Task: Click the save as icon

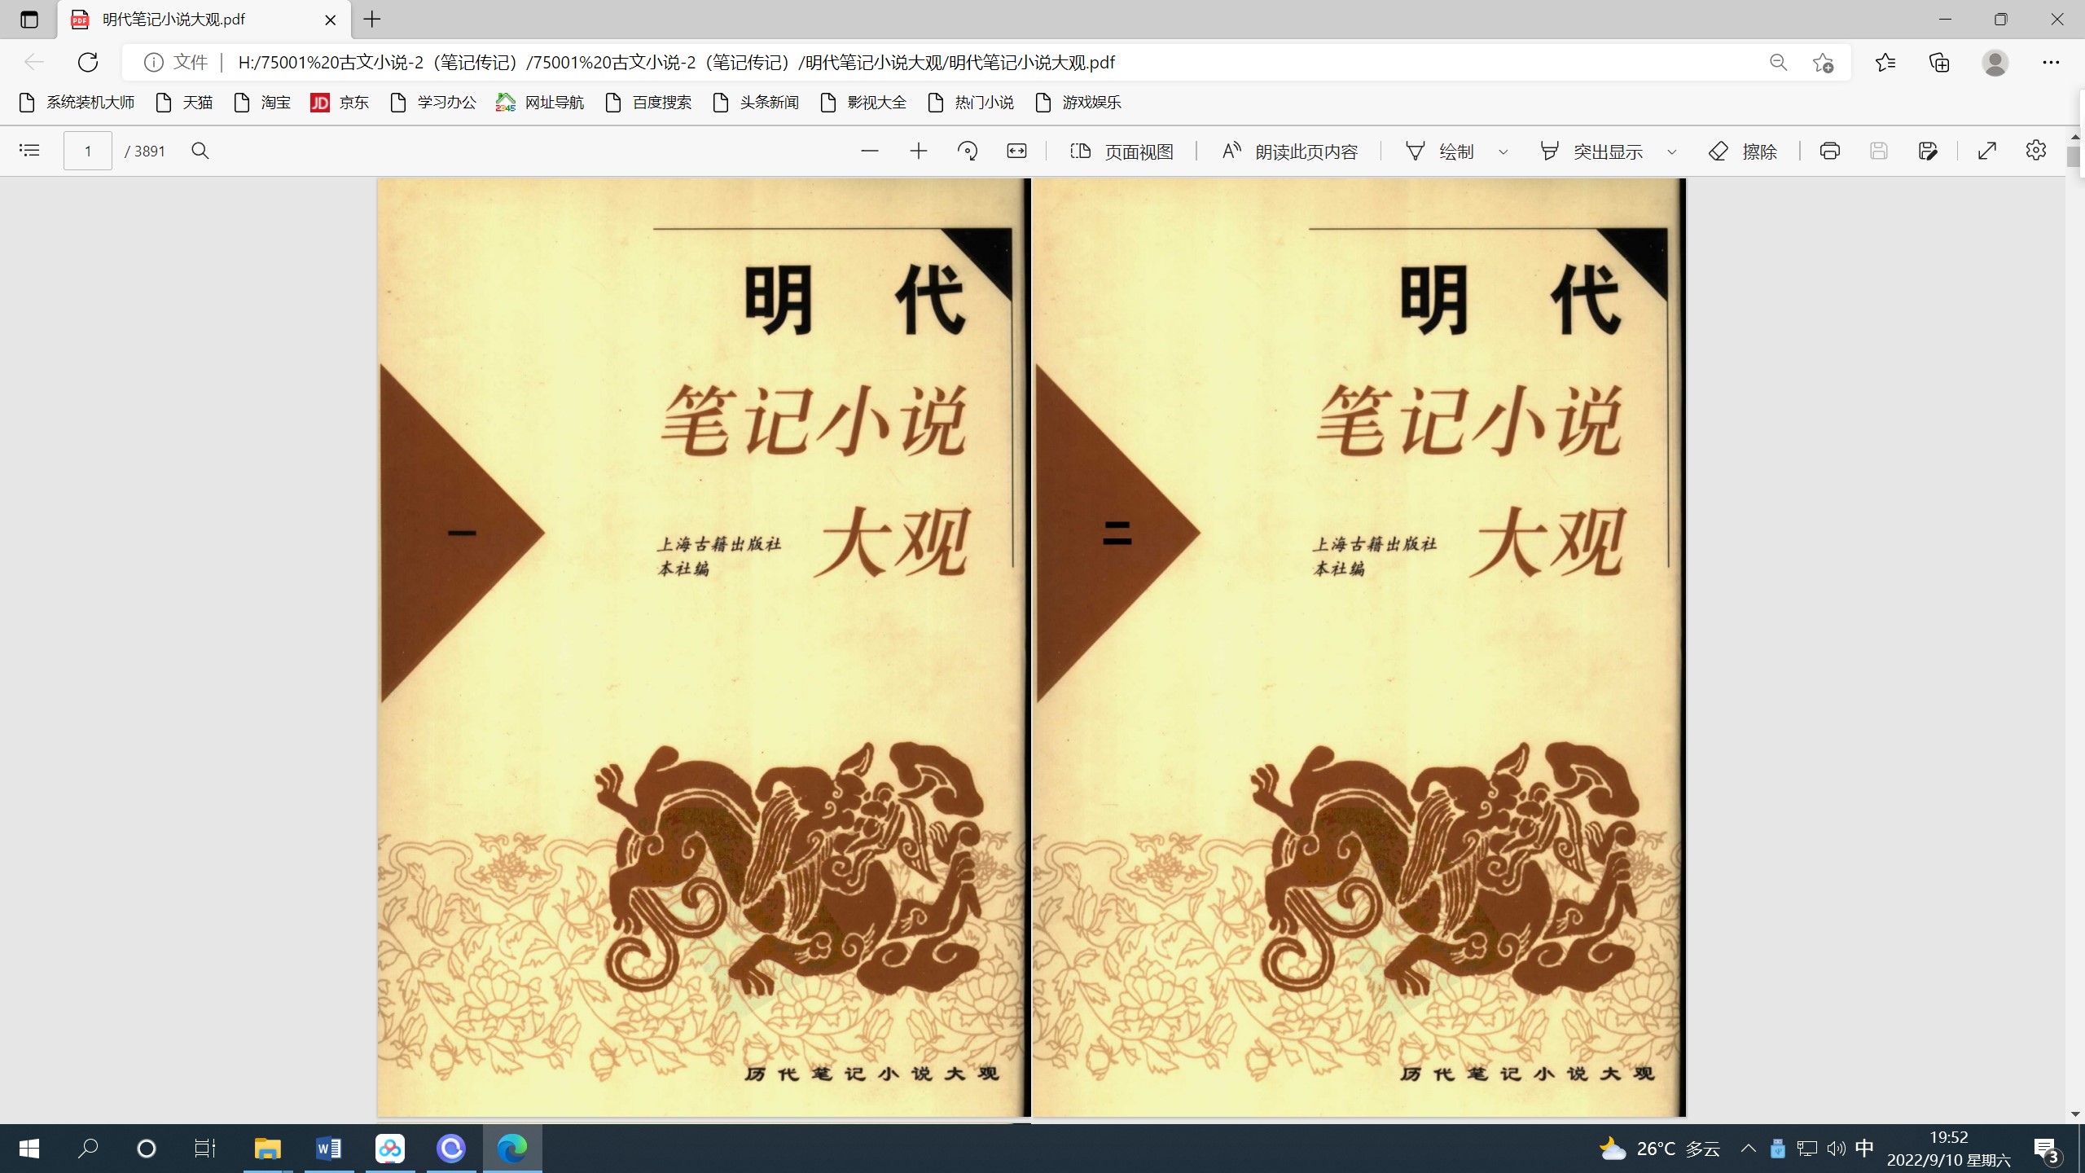Action: pyautogui.click(x=1928, y=151)
